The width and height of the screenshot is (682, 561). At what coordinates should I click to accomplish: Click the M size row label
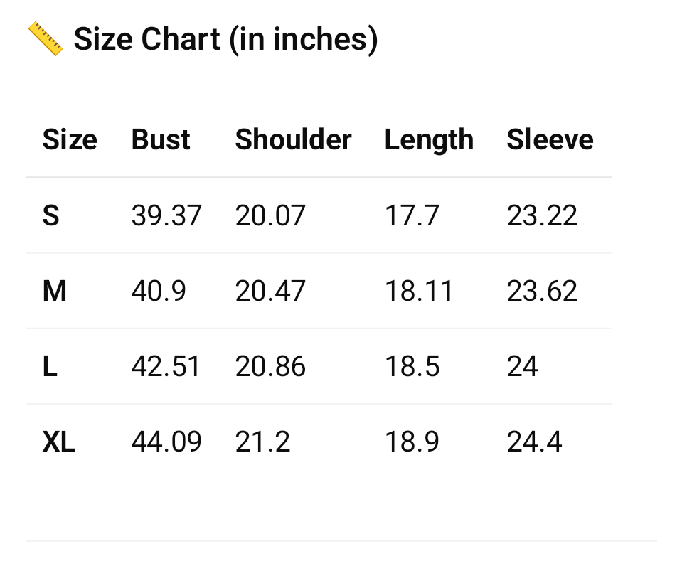(55, 291)
